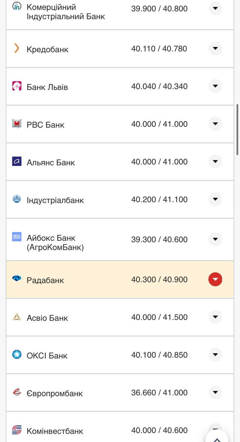Click the Європромбанк red logo

click(17, 392)
